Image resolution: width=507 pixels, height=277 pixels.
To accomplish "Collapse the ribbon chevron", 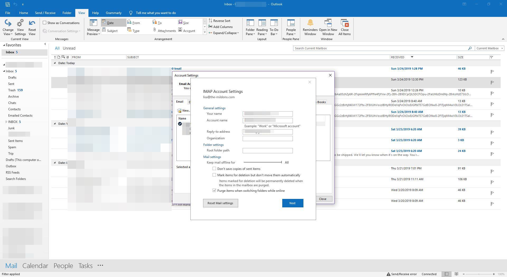I will click(503, 39).
